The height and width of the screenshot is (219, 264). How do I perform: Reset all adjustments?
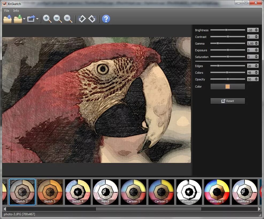228,101
